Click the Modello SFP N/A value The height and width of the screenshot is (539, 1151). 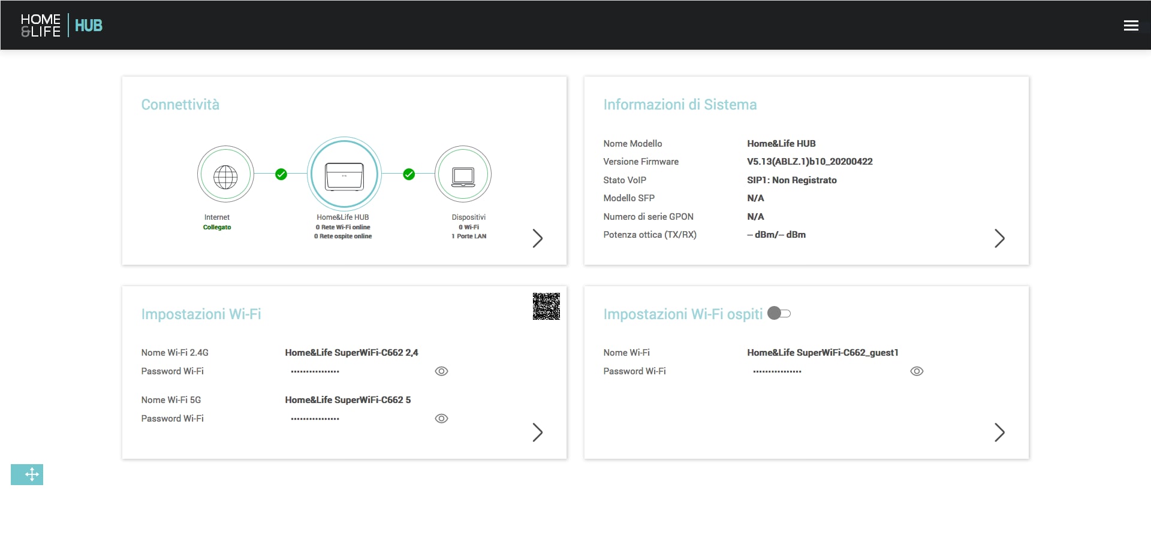(x=755, y=198)
